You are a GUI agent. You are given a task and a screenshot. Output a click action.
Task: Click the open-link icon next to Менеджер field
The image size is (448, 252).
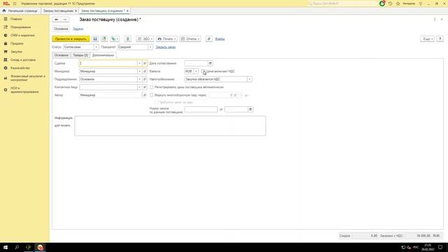[145, 71]
